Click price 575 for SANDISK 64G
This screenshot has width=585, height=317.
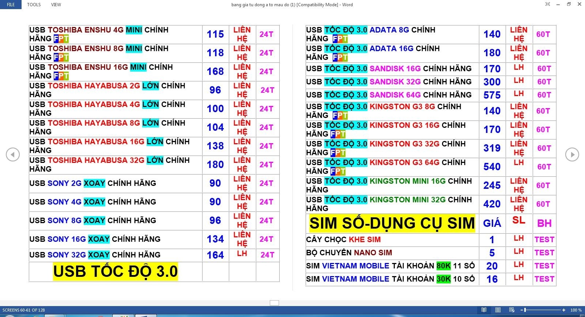(x=492, y=95)
